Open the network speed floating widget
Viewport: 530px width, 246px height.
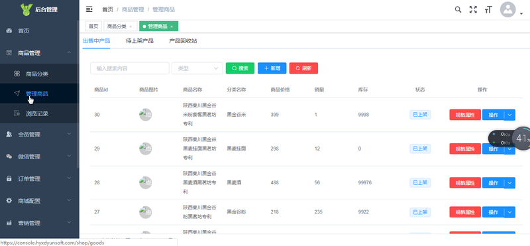pyautogui.click(x=509, y=138)
